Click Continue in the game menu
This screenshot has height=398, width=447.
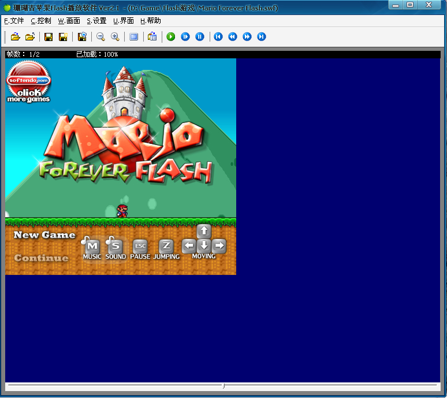click(x=42, y=258)
